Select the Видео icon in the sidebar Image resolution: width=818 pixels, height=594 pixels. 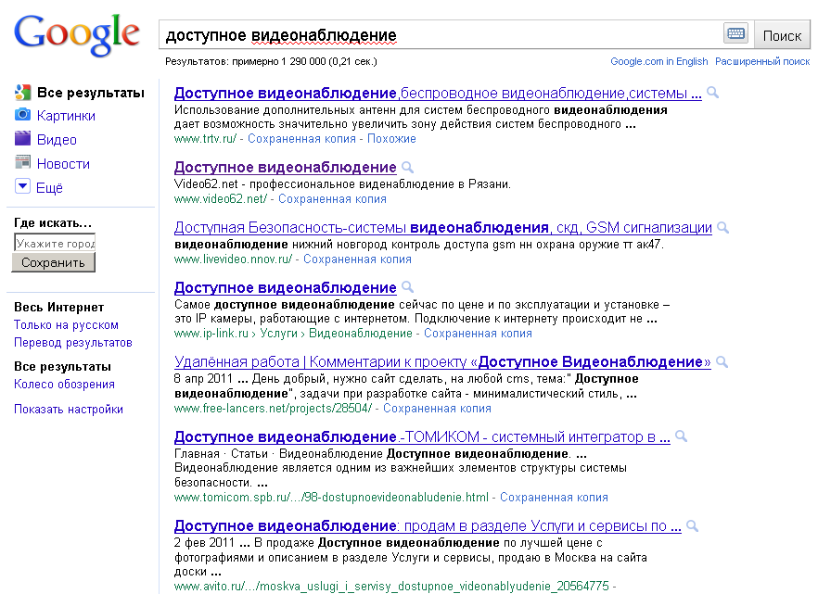(22, 139)
